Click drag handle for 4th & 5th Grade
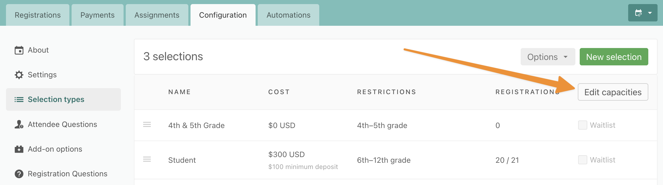Screen dimensions: 663x185 point(147,125)
